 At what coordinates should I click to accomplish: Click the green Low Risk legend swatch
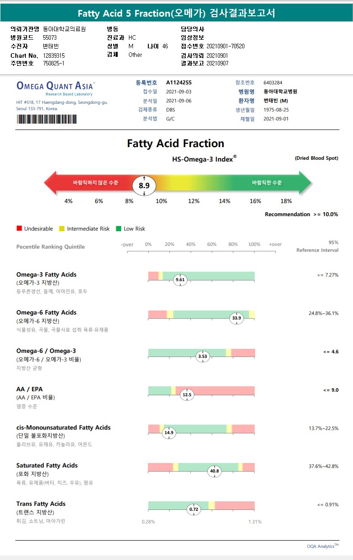click(119, 229)
